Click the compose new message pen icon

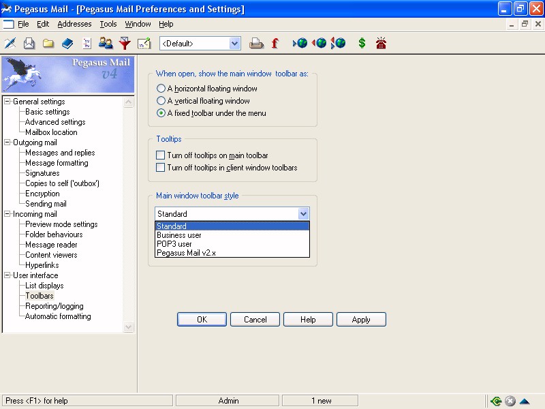coord(10,43)
